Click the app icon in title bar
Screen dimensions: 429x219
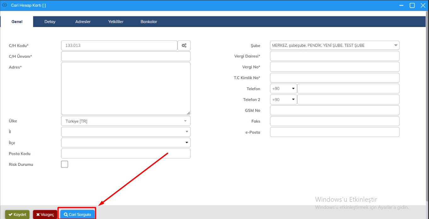click(x=5, y=5)
